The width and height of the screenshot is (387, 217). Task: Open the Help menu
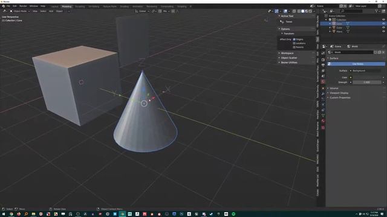tap(43, 6)
